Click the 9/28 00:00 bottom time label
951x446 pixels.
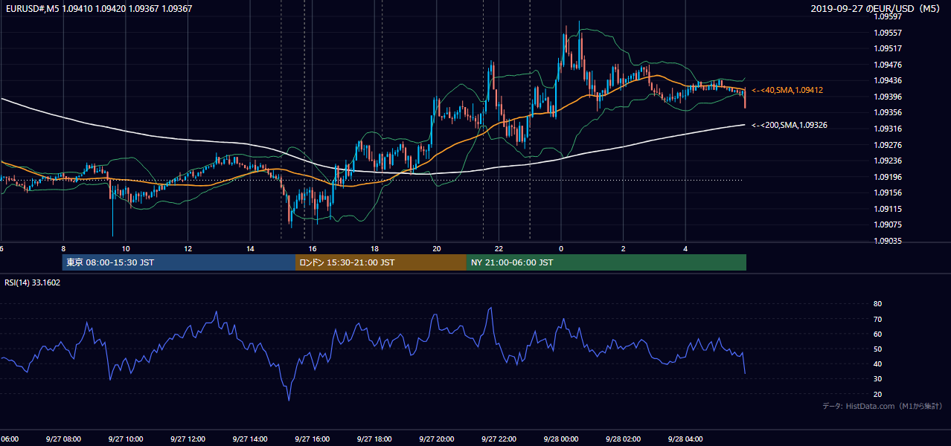560,439
